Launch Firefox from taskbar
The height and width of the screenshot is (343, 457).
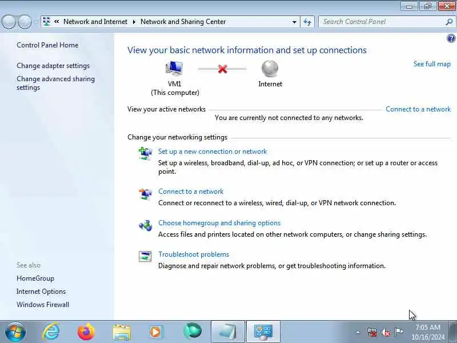coord(86,332)
